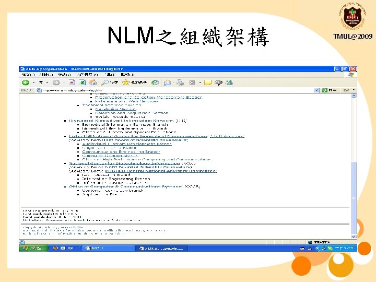
Task: Open the 檢視(V) View menu
Action: [64, 75]
